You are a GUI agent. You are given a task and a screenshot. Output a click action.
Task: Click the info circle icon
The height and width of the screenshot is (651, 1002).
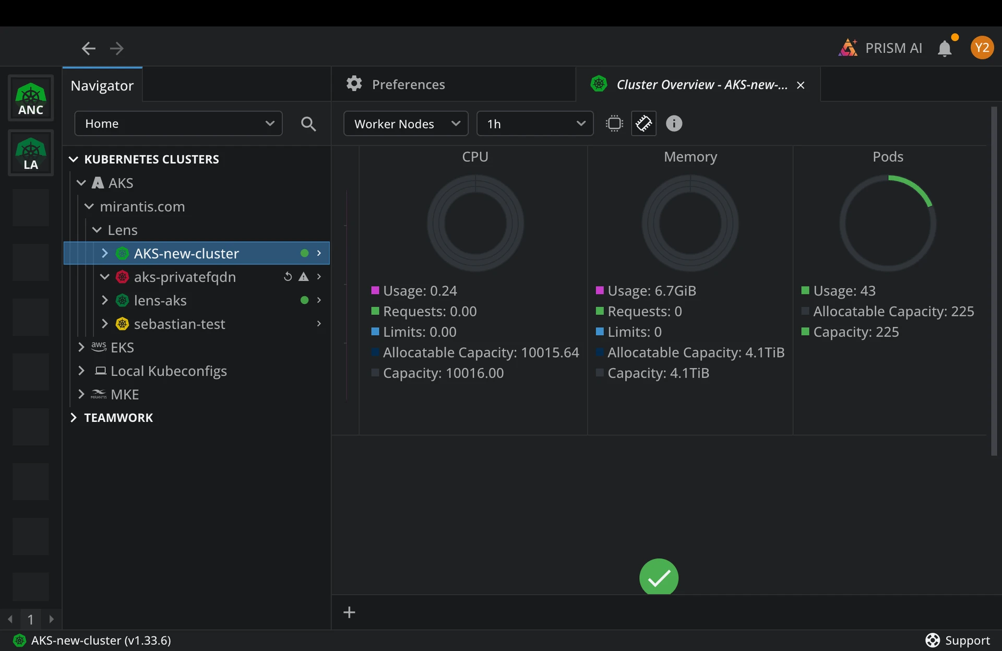point(674,124)
